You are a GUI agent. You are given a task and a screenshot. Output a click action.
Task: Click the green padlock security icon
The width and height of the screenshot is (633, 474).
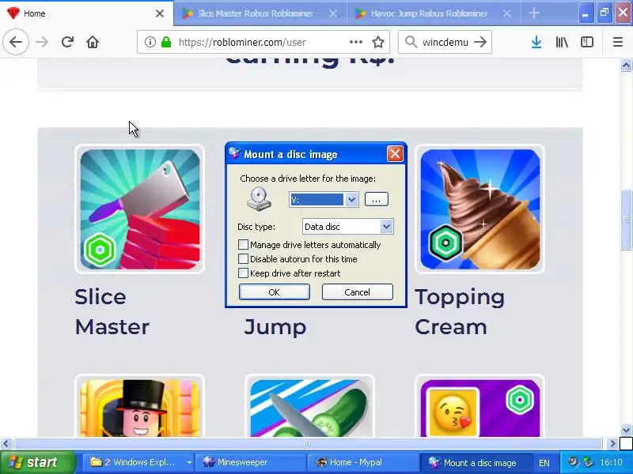pyautogui.click(x=166, y=42)
